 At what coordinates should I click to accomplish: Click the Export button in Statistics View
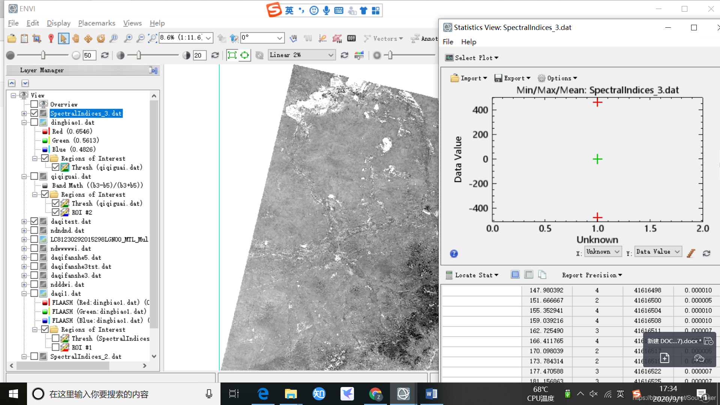(x=512, y=78)
